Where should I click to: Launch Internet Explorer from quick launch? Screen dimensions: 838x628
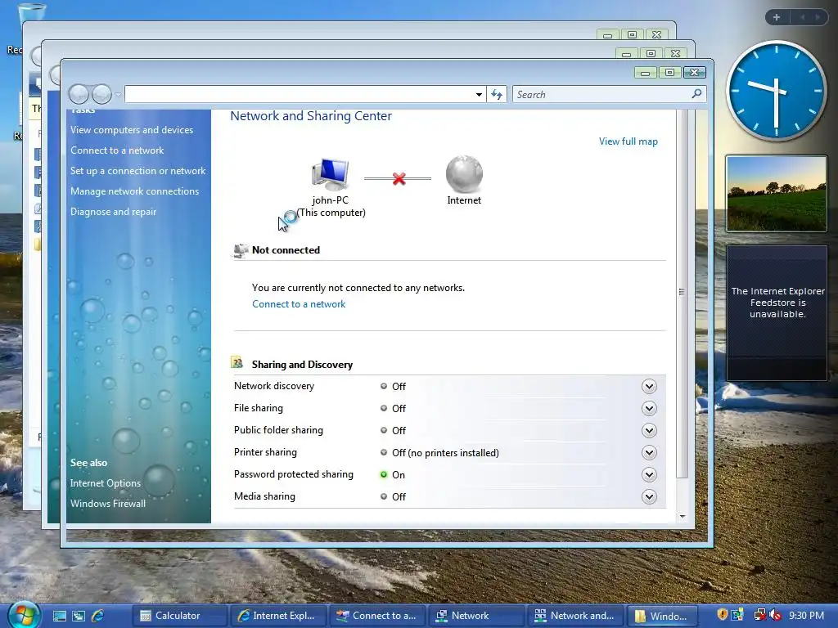98,616
